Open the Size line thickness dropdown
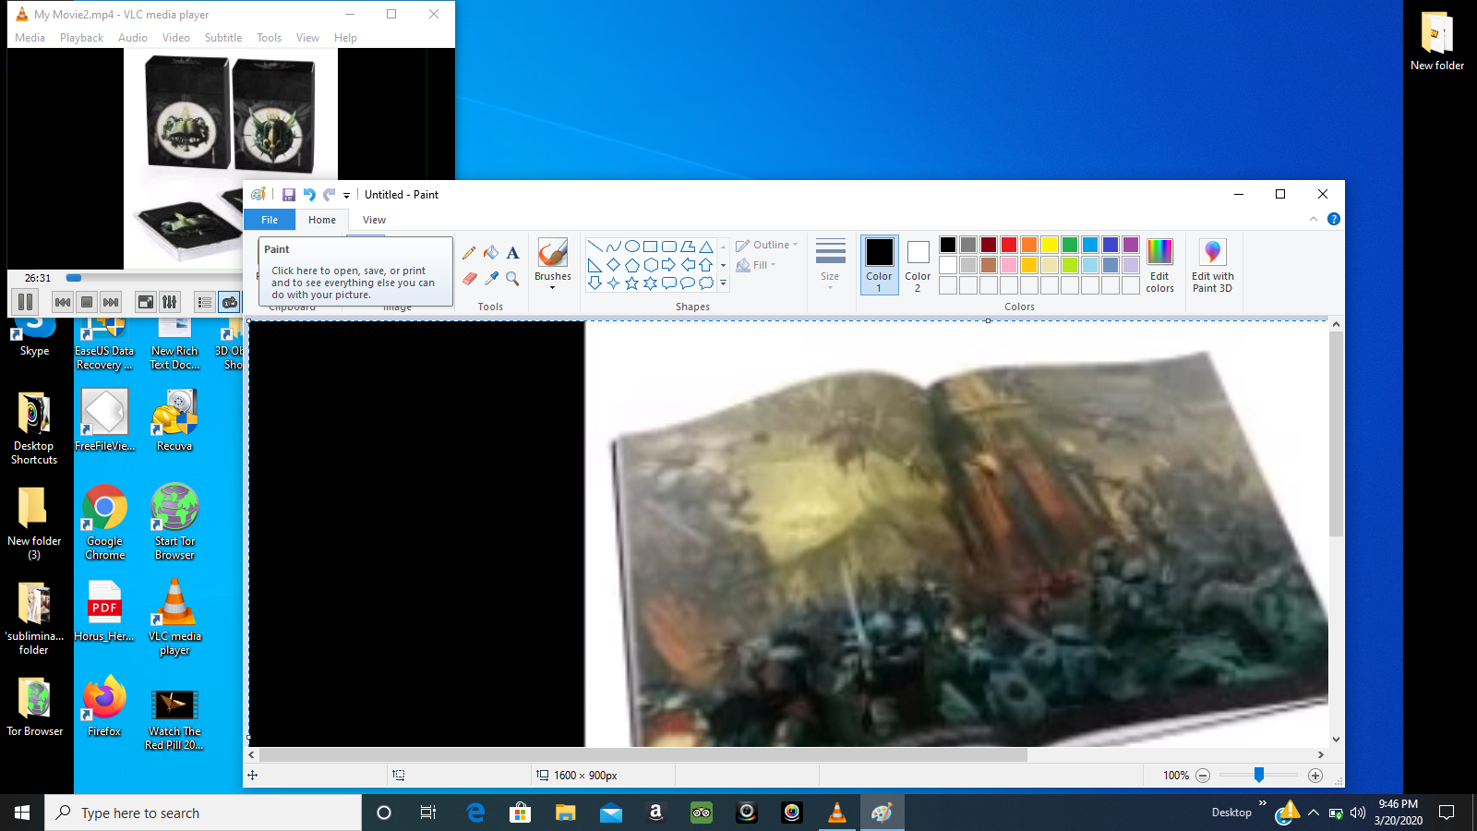 click(x=830, y=265)
